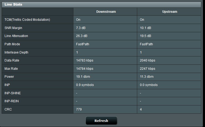The height and width of the screenshot is (127, 205).
Task: Select the Data Rate row label
Action: pos(12,60)
